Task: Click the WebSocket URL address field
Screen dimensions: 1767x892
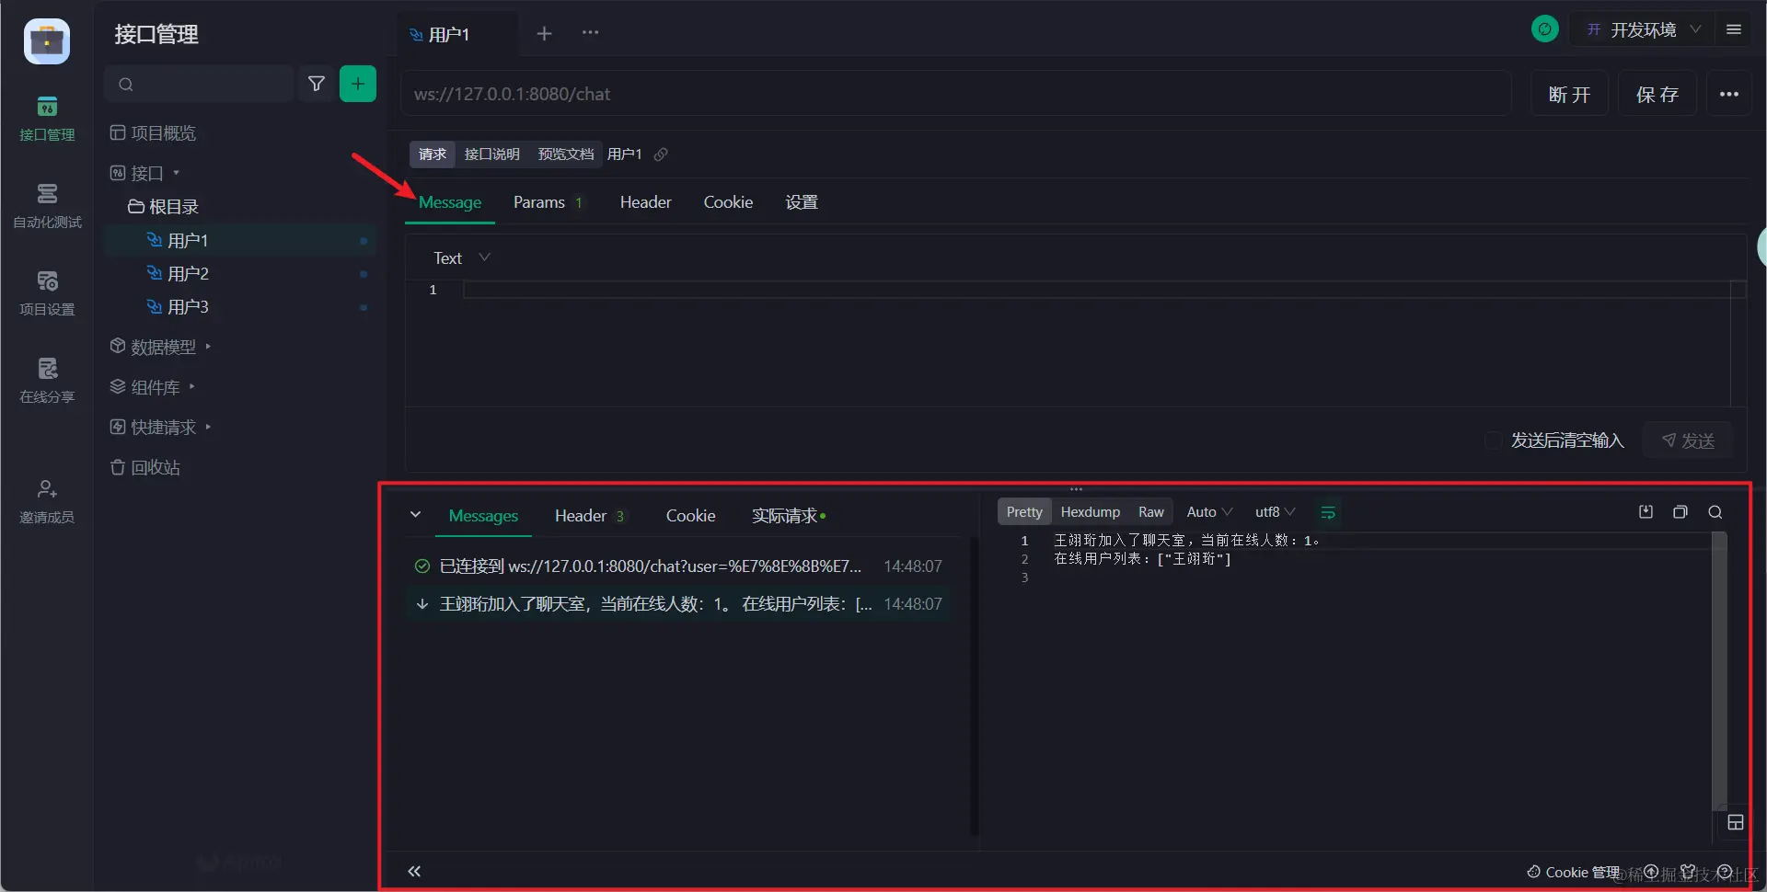Action: [x=956, y=94]
